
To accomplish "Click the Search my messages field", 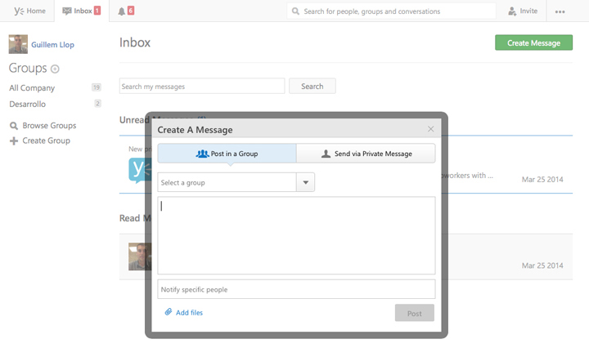I will tap(201, 87).
